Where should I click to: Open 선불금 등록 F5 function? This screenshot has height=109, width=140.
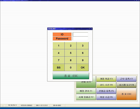click(x=106, y=91)
